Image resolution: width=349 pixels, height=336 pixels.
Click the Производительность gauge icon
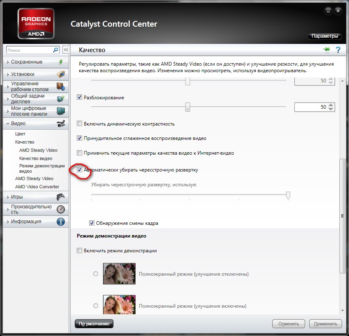coord(60,209)
